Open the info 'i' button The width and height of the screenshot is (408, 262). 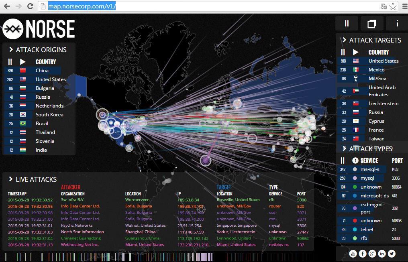[397, 24]
